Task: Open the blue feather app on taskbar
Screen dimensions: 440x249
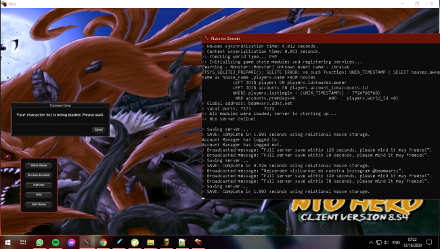Action: tap(119, 242)
